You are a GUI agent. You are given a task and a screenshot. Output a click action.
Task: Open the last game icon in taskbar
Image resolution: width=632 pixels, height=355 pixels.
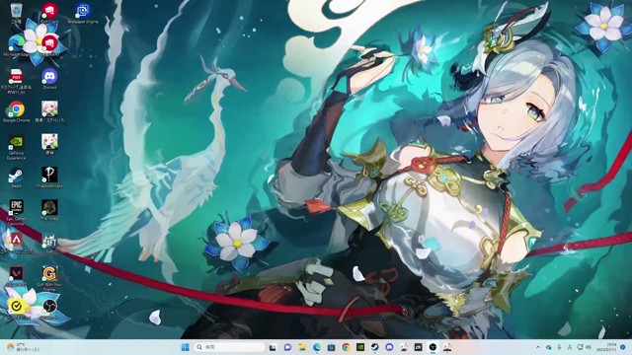tap(447, 347)
